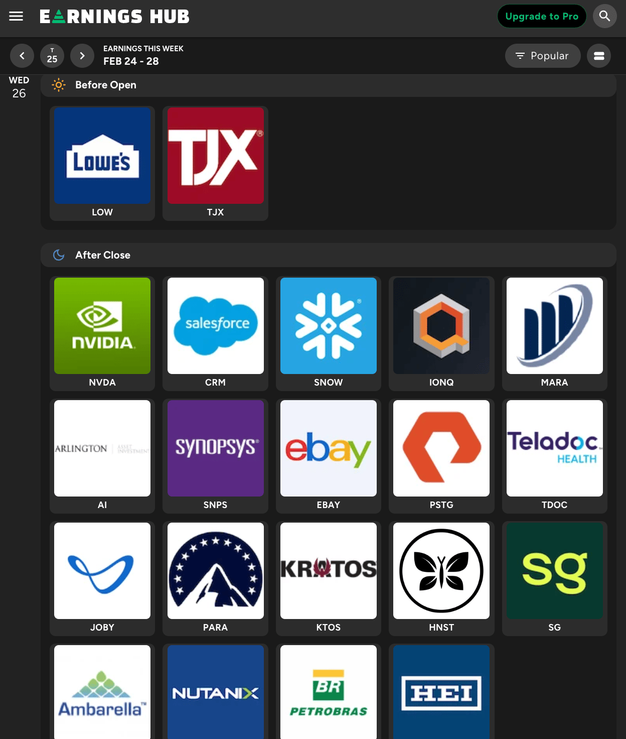626x739 pixels.
Task: Click the SNPS ticker label
Action: click(x=216, y=505)
